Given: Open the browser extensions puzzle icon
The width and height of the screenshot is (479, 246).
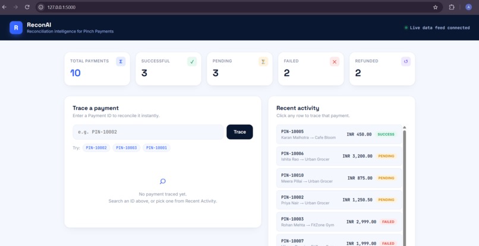Looking at the screenshot, I should [452, 7].
